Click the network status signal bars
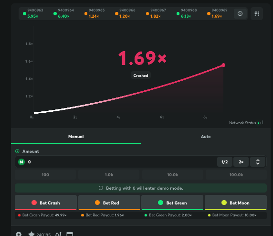This screenshot has width=273, height=236. [261, 123]
